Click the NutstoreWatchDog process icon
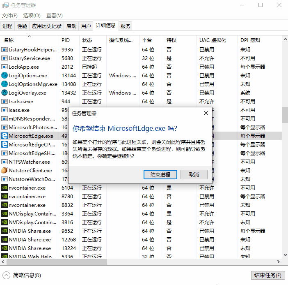288x285 pixels. tap(5, 179)
